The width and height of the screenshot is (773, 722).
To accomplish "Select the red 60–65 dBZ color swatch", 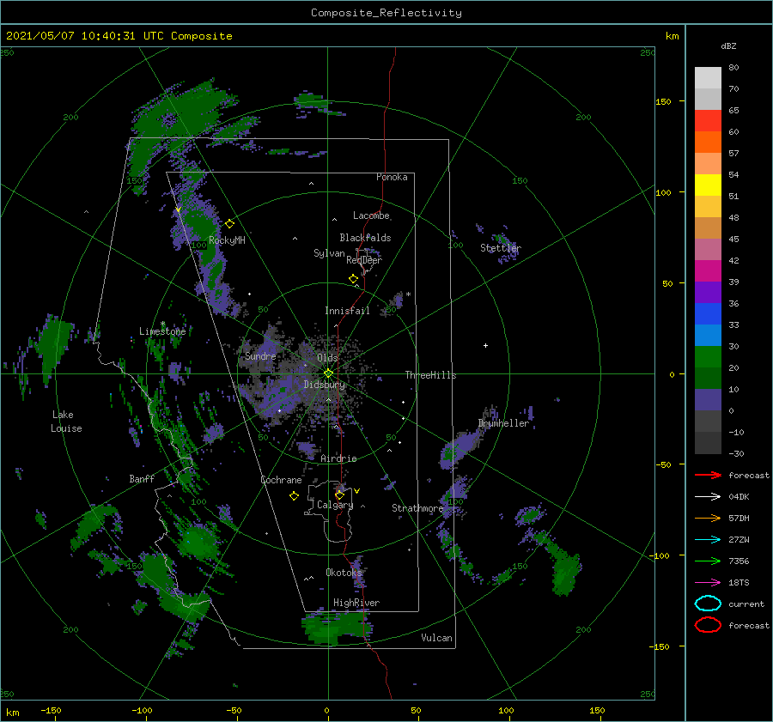I will 708,121.
